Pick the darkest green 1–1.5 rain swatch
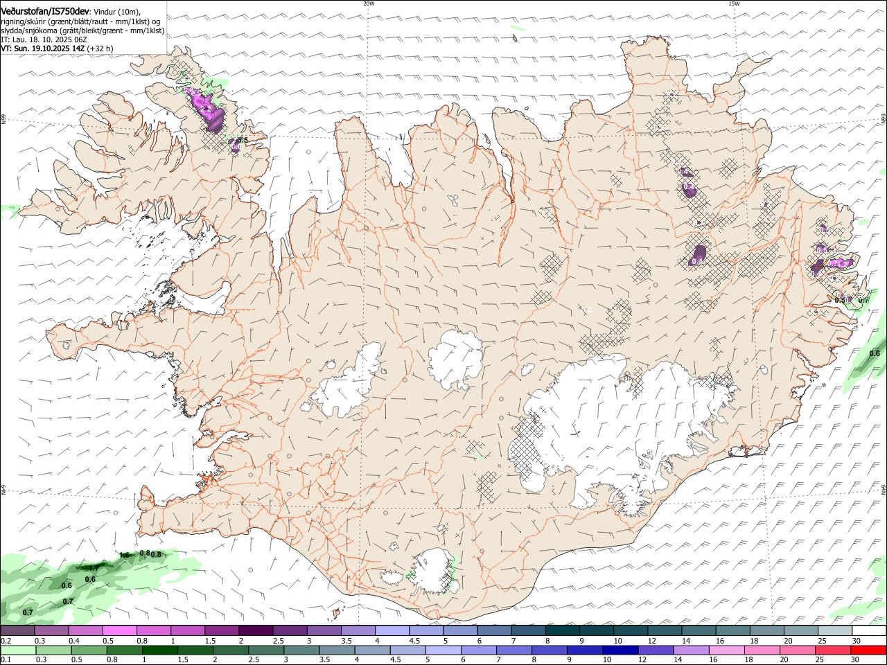The height and width of the screenshot is (665, 887). tap(159, 650)
